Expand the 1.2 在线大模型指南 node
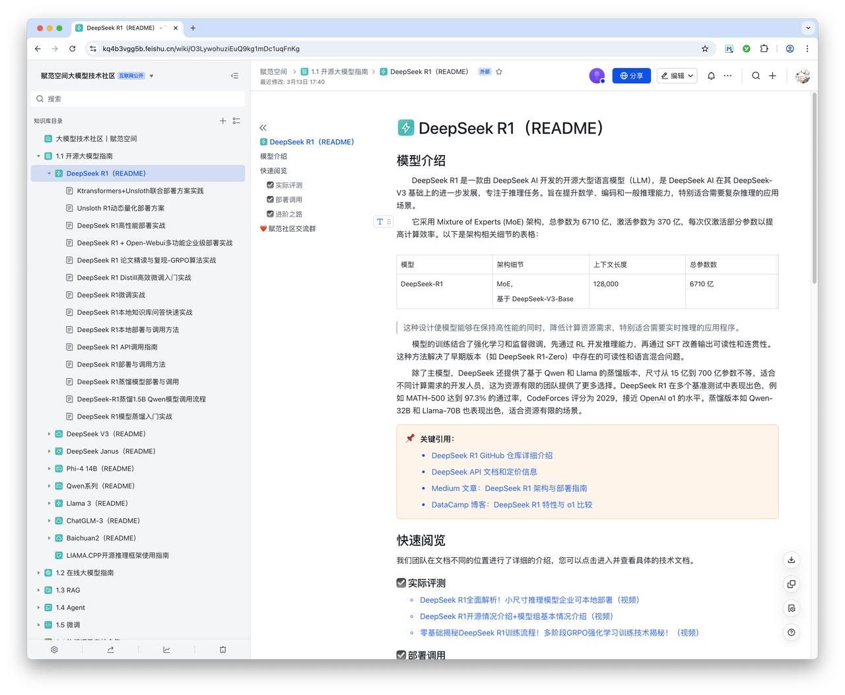Image resolution: width=845 pixels, height=695 pixels. tap(38, 573)
